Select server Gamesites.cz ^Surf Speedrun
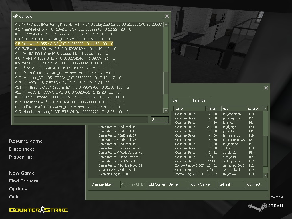Screen dimensions: 292x219 coord(119,161)
